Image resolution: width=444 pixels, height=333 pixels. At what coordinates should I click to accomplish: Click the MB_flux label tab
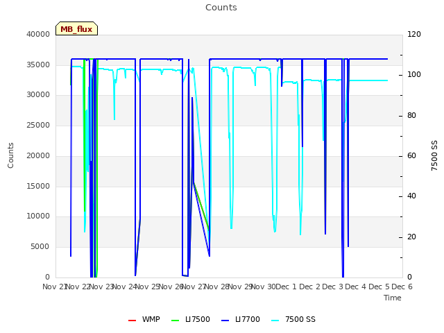77,28
